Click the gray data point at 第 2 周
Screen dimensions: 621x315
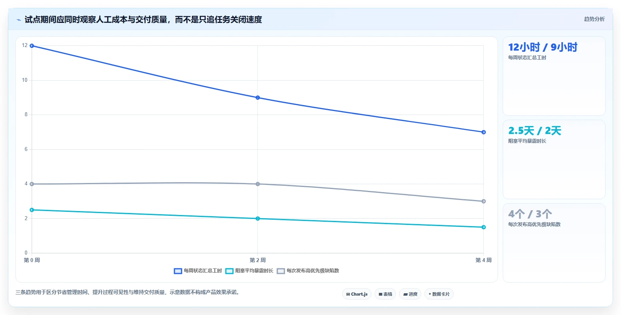(258, 184)
